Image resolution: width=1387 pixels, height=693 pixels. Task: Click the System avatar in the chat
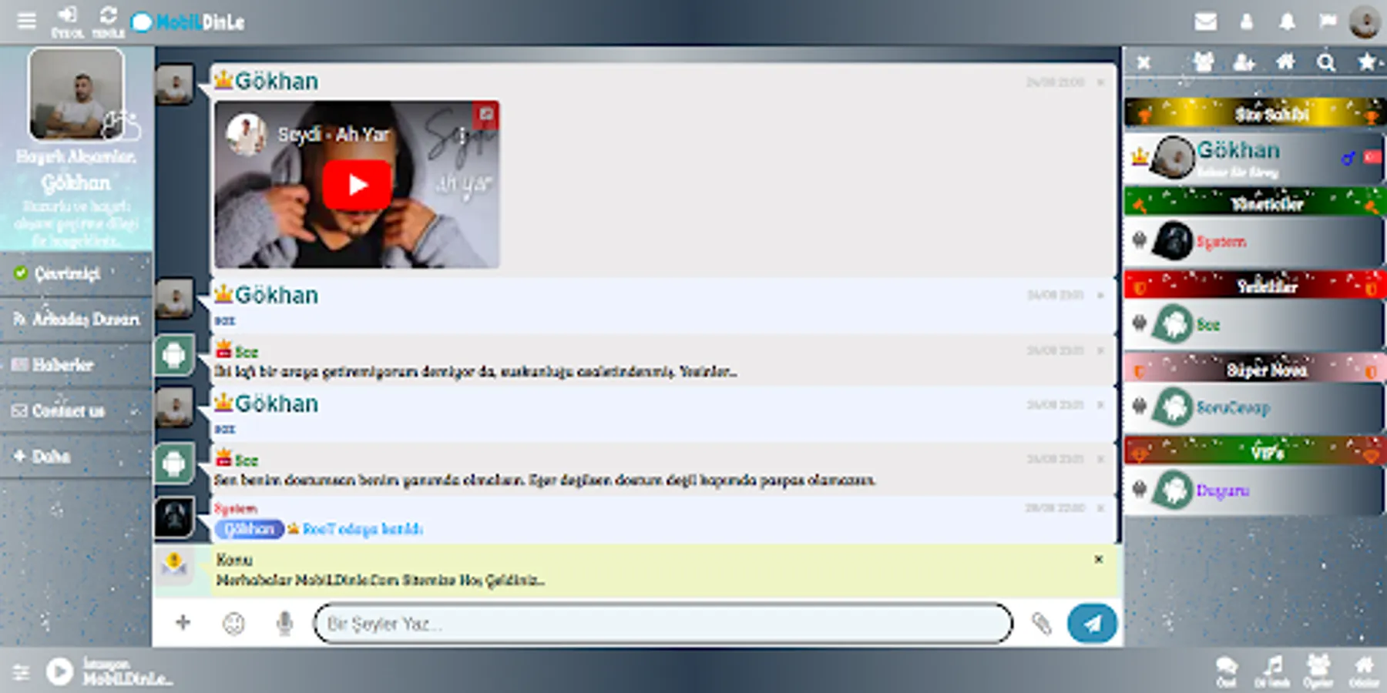coord(174,517)
